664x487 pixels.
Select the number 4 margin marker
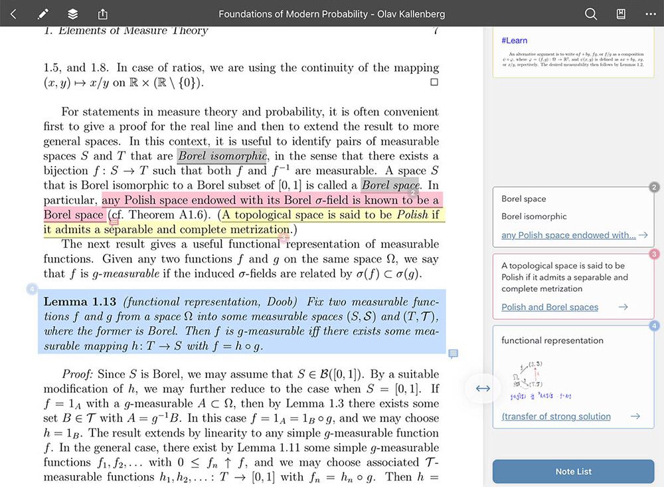coord(32,289)
